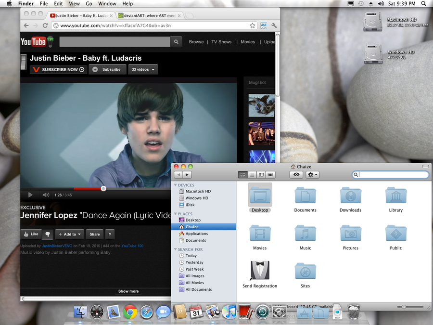The height and width of the screenshot is (325, 433).
Task: Open the Windows HD desktop drive icon
Action: coord(373,54)
